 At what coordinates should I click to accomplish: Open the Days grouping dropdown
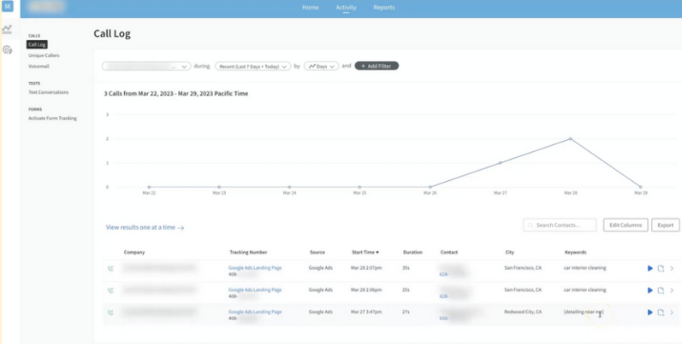pos(321,66)
